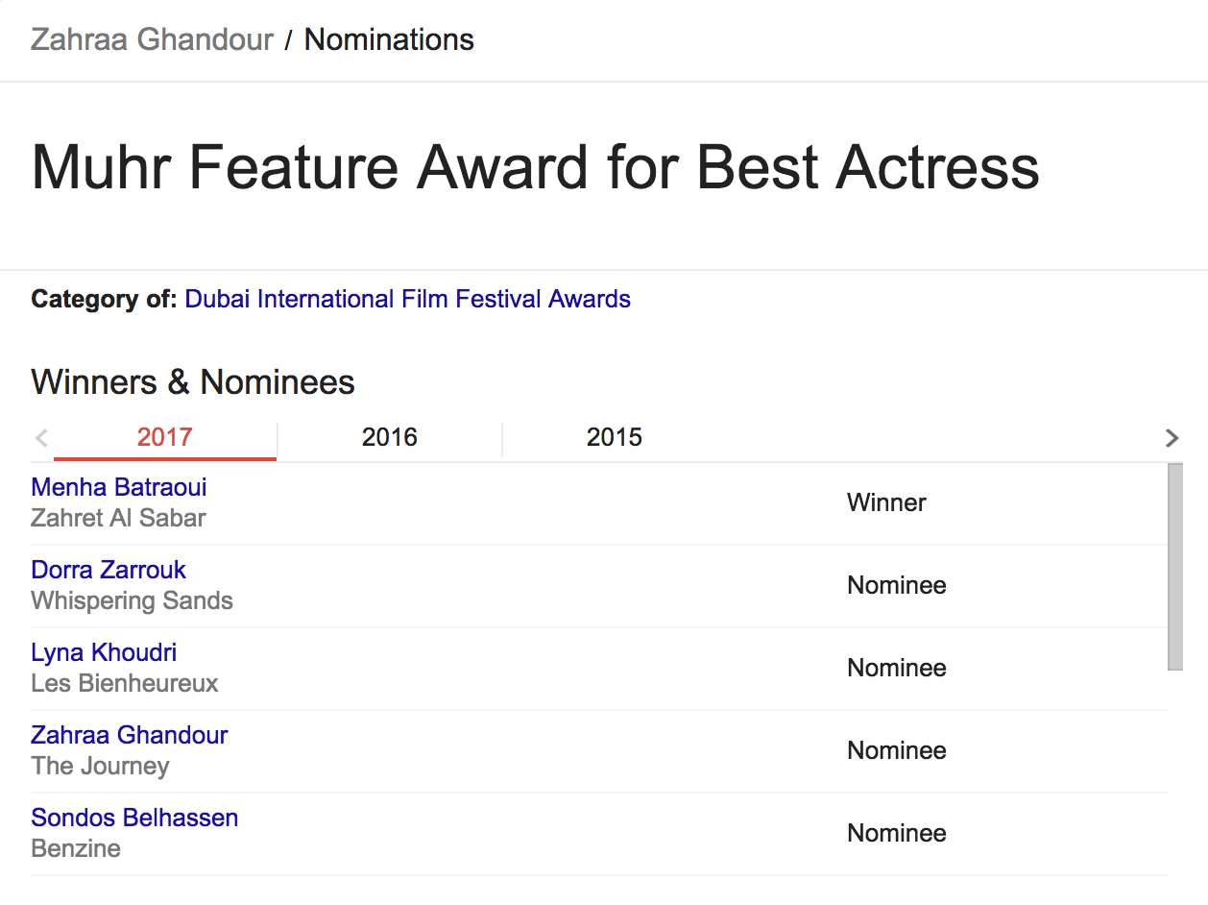This screenshot has width=1208, height=905.
Task: Click the right chevron arrow after 2015
Action: [x=1172, y=438]
